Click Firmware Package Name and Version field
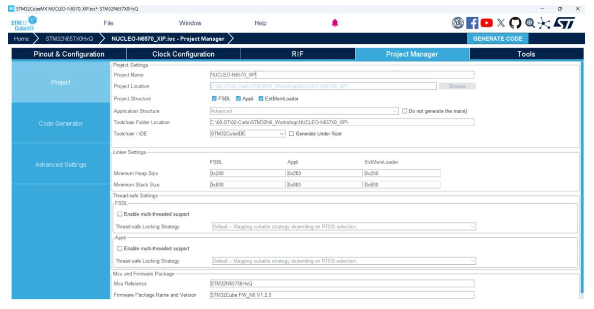This screenshot has width=594, height=309. tap(342, 295)
